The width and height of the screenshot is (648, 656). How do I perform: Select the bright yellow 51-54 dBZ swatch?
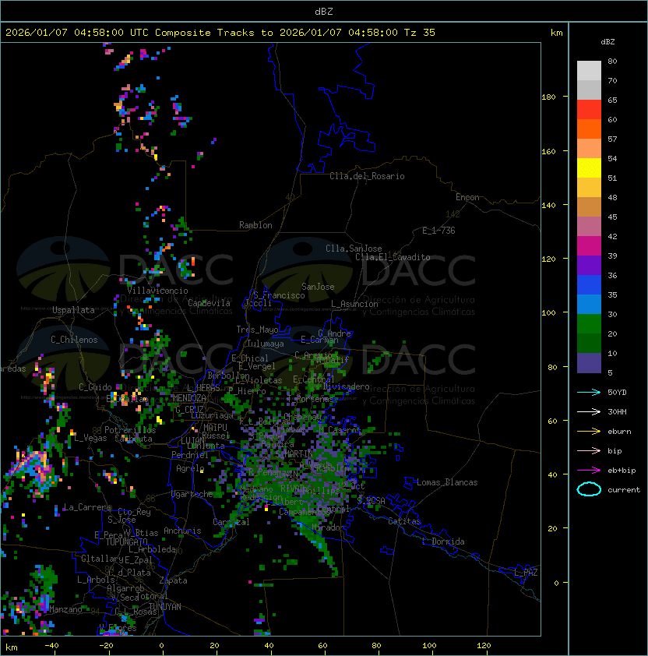click(x=589, y=168)
